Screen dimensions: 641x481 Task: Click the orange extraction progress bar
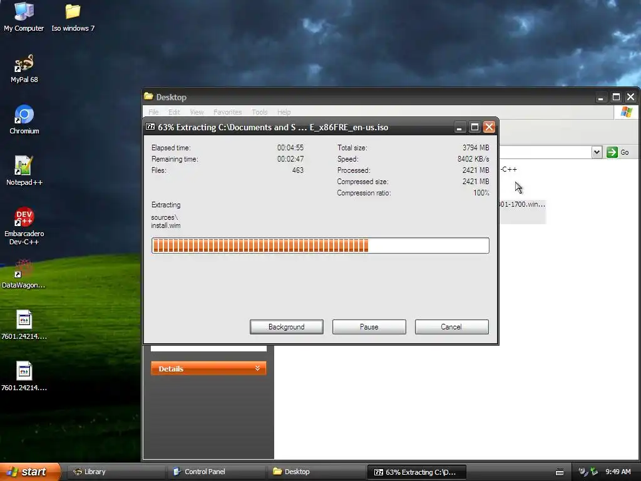click(320, 246)
